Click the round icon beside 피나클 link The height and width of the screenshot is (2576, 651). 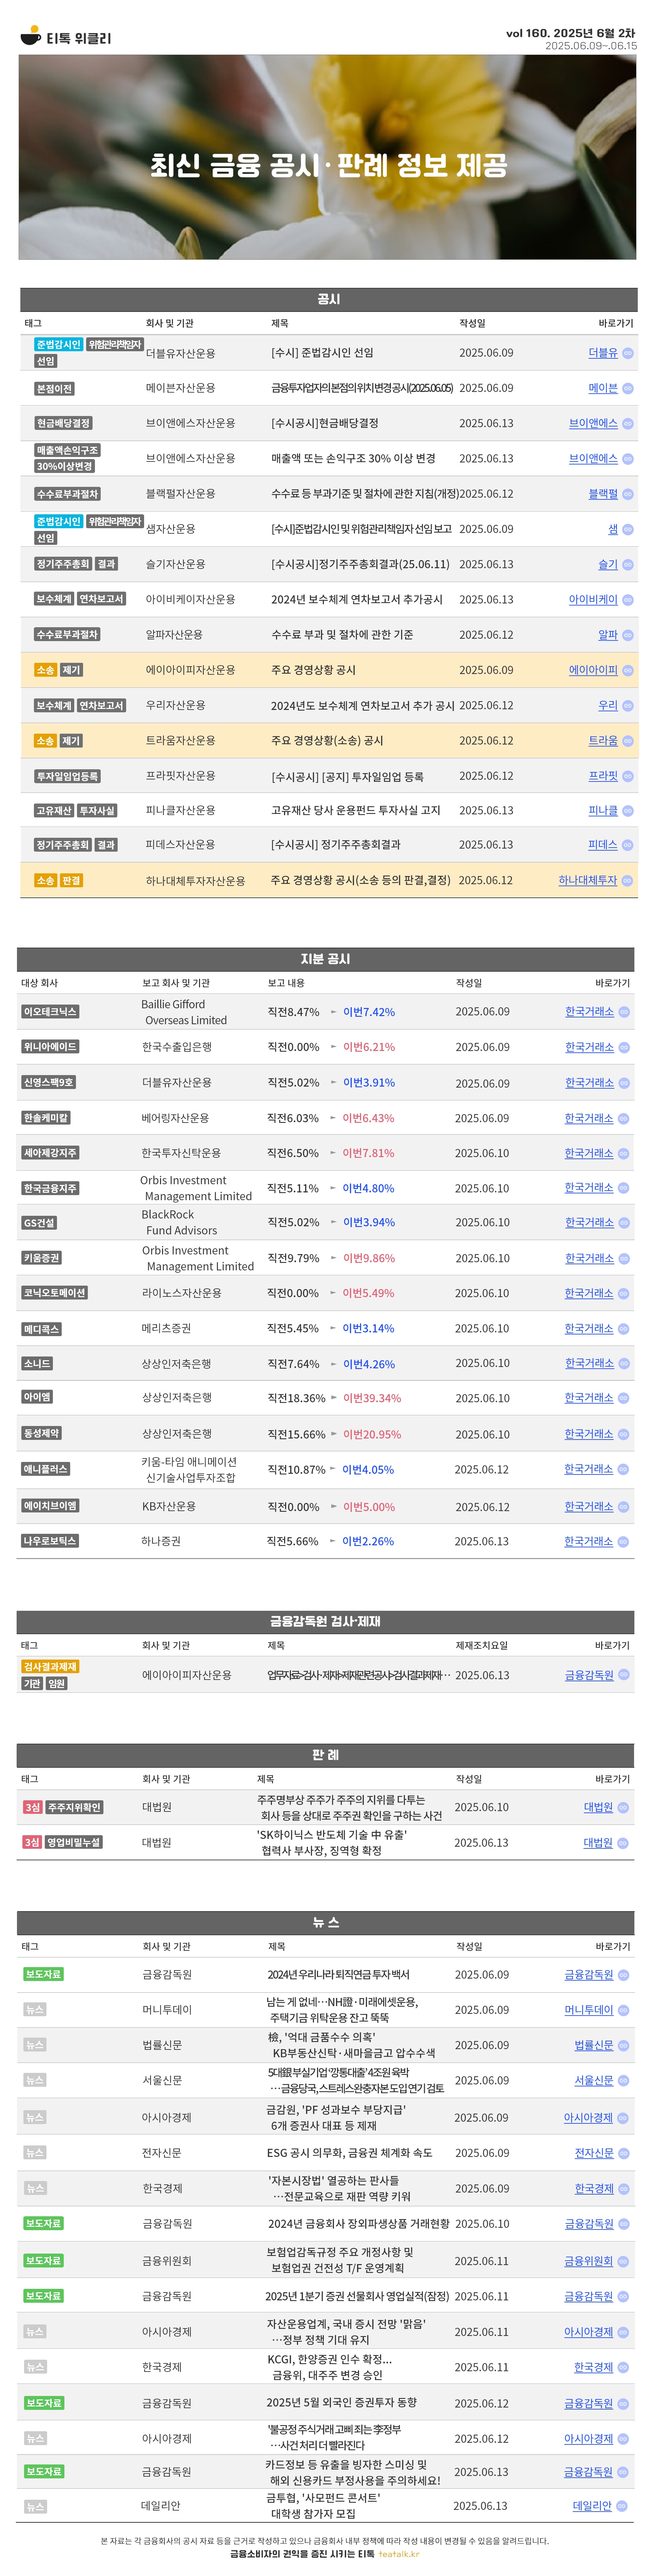click(x=628, y=811)
